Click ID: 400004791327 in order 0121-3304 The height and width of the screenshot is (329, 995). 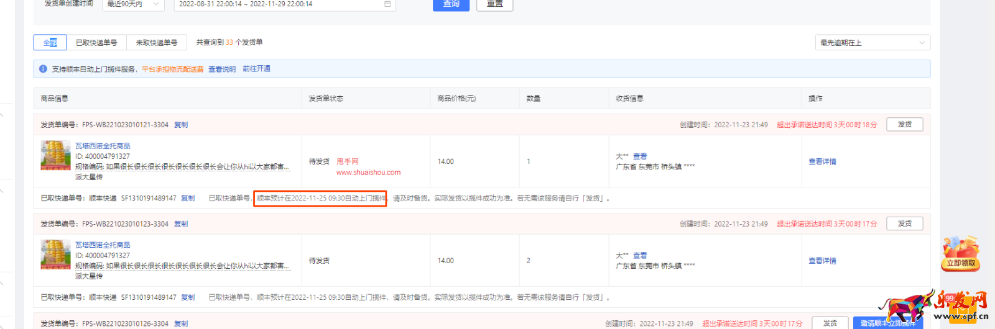pos(103,156)
